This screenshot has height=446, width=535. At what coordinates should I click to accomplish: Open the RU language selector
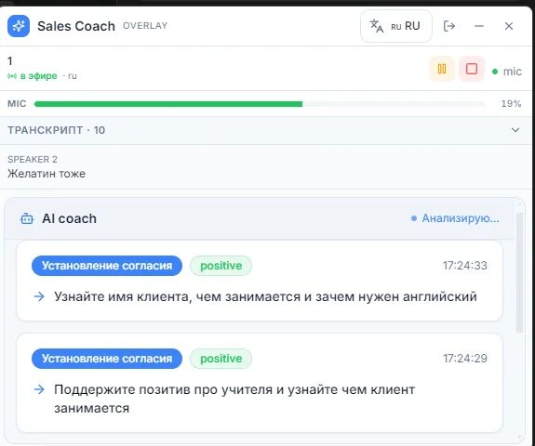[x=396, y=26]
